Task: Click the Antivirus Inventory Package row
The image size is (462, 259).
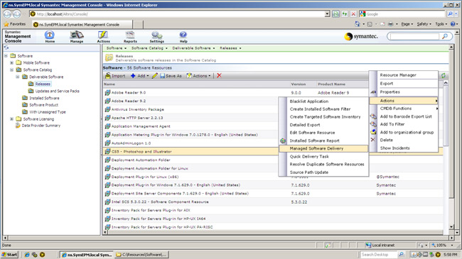Action: pyautogui.click(x=191, y=109)
